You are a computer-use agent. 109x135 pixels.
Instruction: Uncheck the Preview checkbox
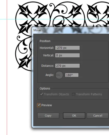tap(39, 105)
